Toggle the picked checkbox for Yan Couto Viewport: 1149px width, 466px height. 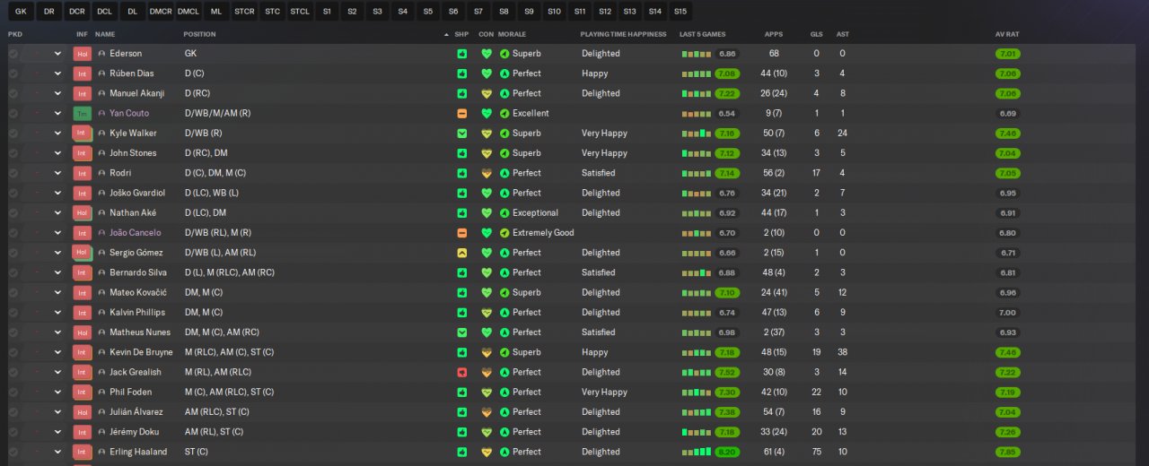coord(13,114)
